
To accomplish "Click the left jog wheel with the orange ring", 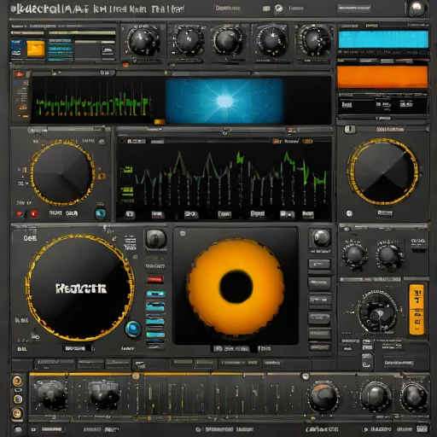I will tap(62, 172).
